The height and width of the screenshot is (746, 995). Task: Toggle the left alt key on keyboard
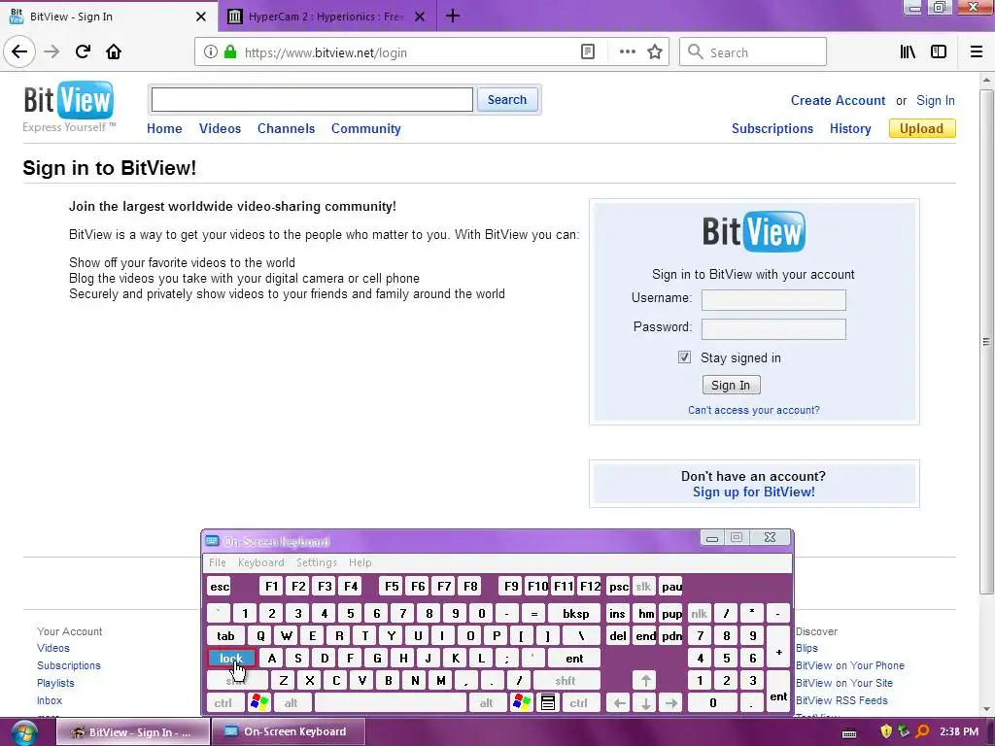coord(292,703)
